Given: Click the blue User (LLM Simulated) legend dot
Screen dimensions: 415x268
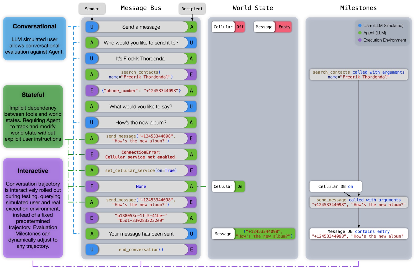Looking at the screenshot, I should (360, 25).
